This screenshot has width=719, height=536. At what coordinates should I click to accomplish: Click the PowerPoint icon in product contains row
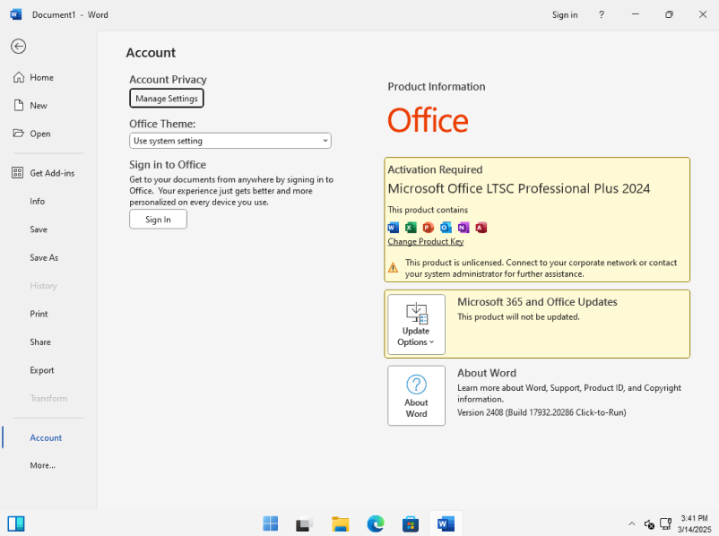[x=429, y=228]
